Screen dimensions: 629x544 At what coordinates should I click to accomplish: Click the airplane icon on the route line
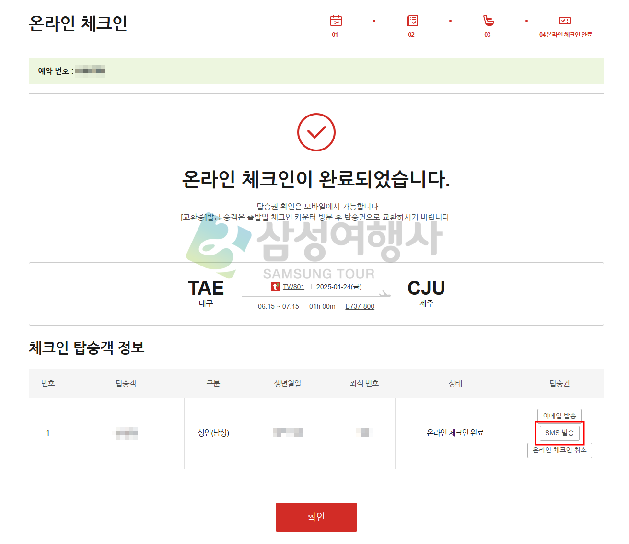click(384, 293)
